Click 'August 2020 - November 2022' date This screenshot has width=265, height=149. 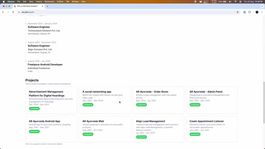pos(42,42)
